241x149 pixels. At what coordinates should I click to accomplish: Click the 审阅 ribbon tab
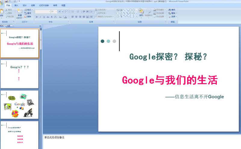click(55, 5)
